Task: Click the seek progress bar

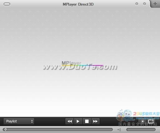Action: pyautogui.click(x=58, y=130)
